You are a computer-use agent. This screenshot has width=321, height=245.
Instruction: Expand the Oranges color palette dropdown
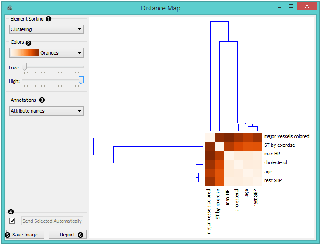[x=79, y=53]
